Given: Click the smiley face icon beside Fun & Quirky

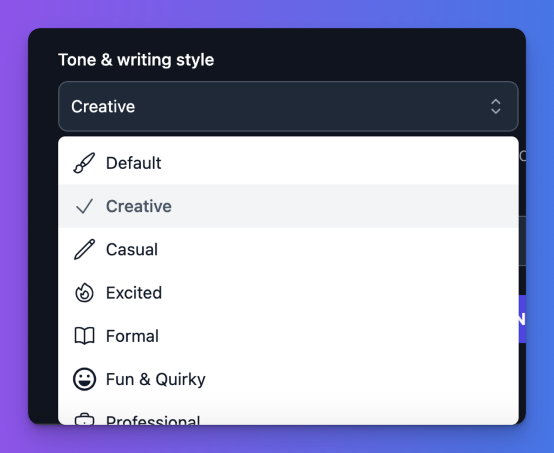Looking at the screenshot, I should tap(84, 379).
